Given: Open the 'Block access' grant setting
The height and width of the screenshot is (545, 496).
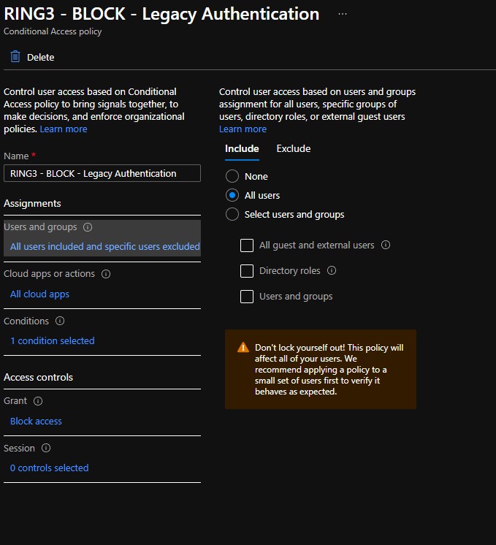Looking at the screenshot, I should pos(36,421).
